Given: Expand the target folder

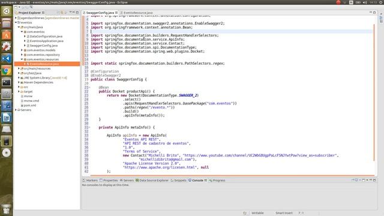Looking at the screenshot, I should (x=19, y=92).
